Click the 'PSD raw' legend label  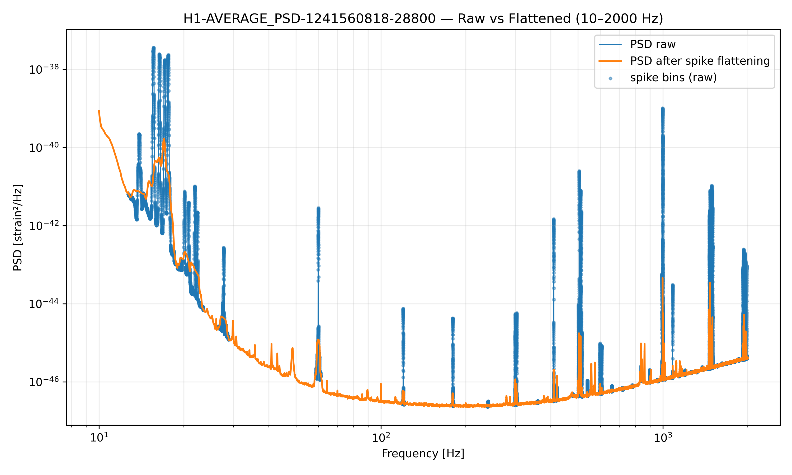click(652, 44)
